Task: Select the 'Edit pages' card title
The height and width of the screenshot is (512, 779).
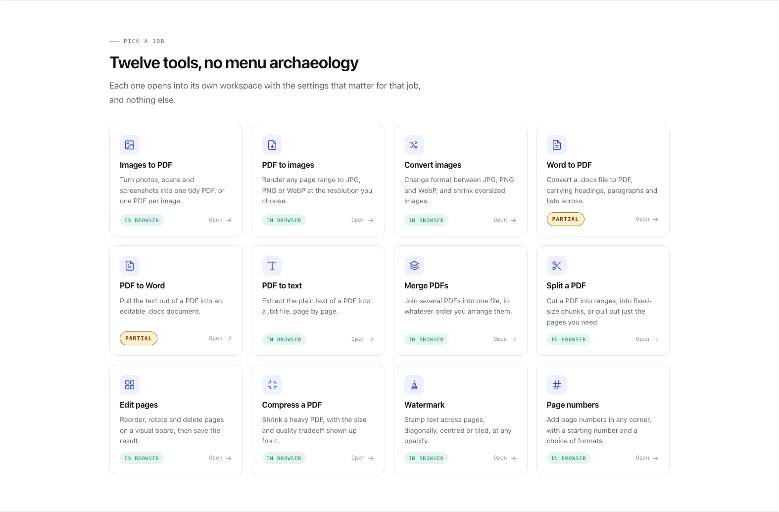Action: click(139, 405)
